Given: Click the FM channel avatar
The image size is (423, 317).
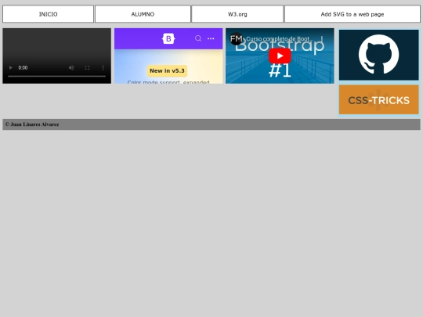Looking at the screenshot, I should coord(236,39).
